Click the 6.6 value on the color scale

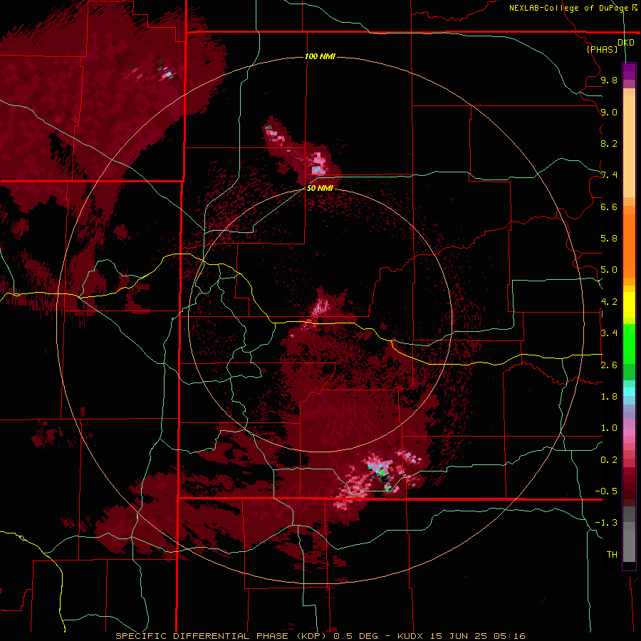(x=609, y=207)
